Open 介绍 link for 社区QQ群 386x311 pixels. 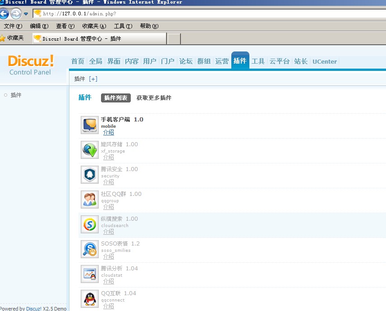pos(109,207)
